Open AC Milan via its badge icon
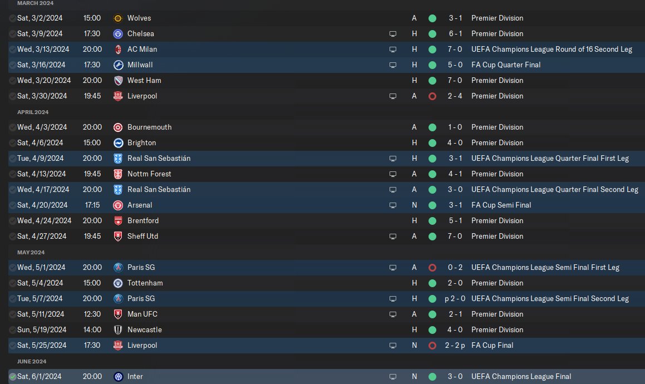Viewport: 645px width, 384px height. 117,50
